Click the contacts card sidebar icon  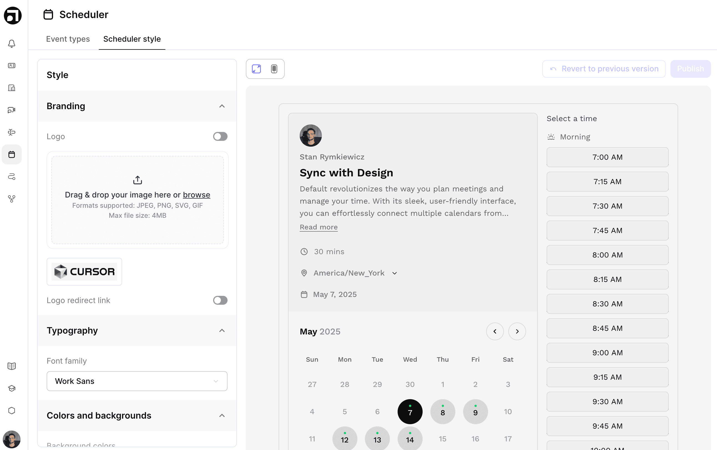(12, 66)
